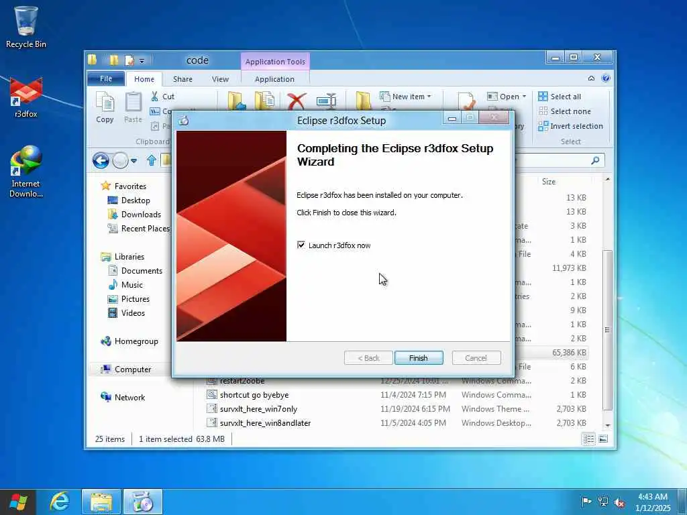Click the scrollbar down arrow in Explorer
687x515 pixels.
(607, 426)
